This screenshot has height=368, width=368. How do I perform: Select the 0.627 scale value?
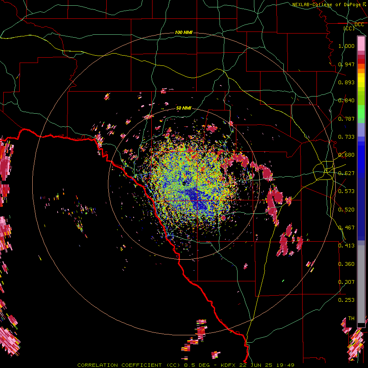[346, 173]
